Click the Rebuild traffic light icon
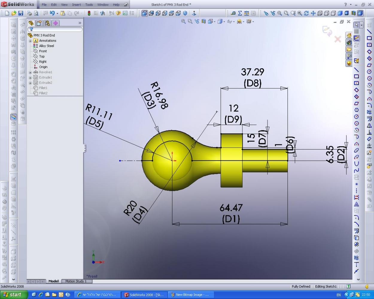This screenshot has width=374, height=299. point(89,13)
